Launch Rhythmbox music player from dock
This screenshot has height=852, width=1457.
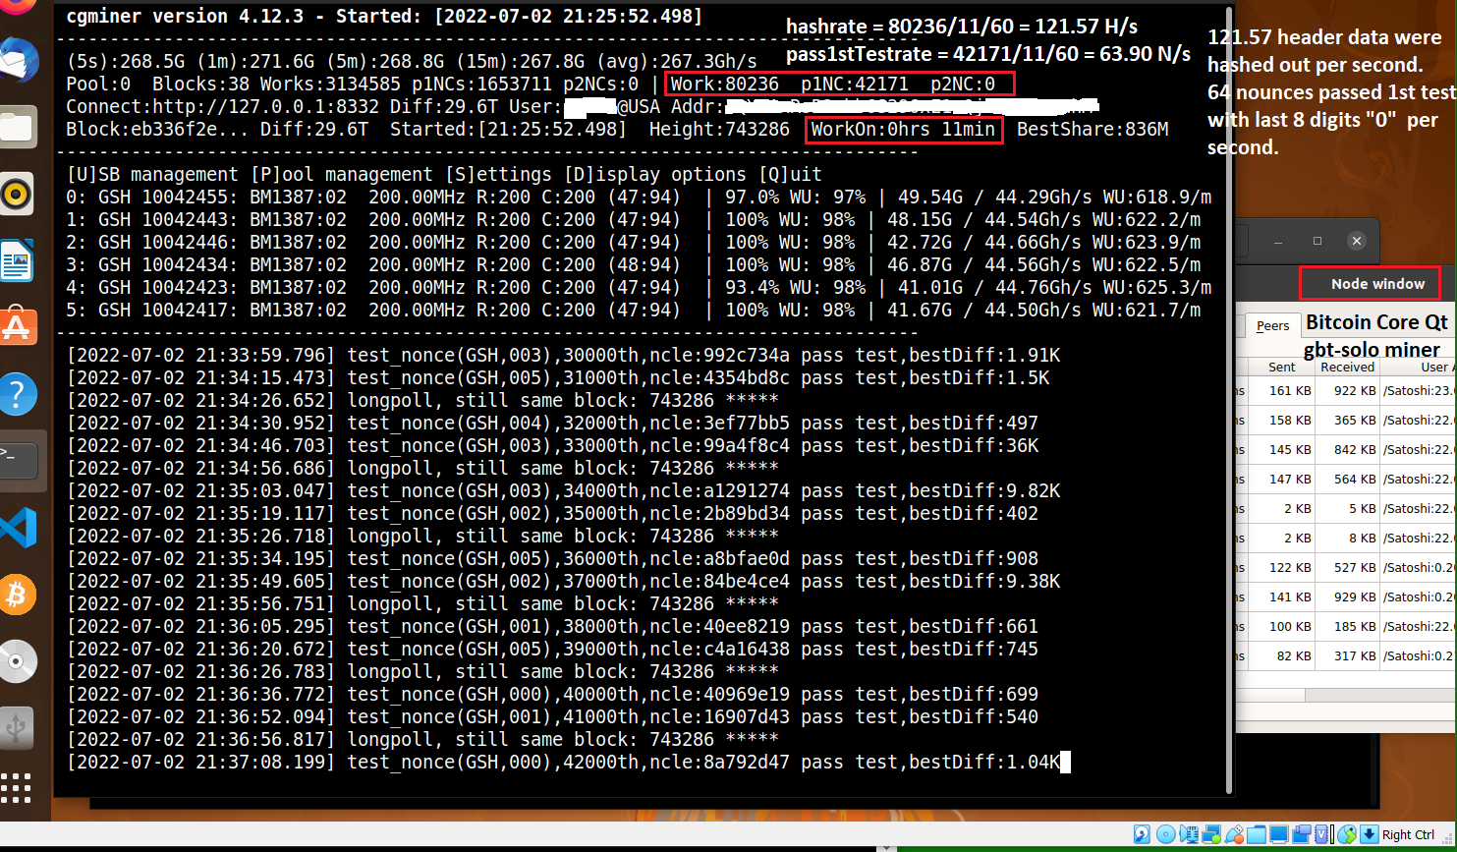pos(18,195)
